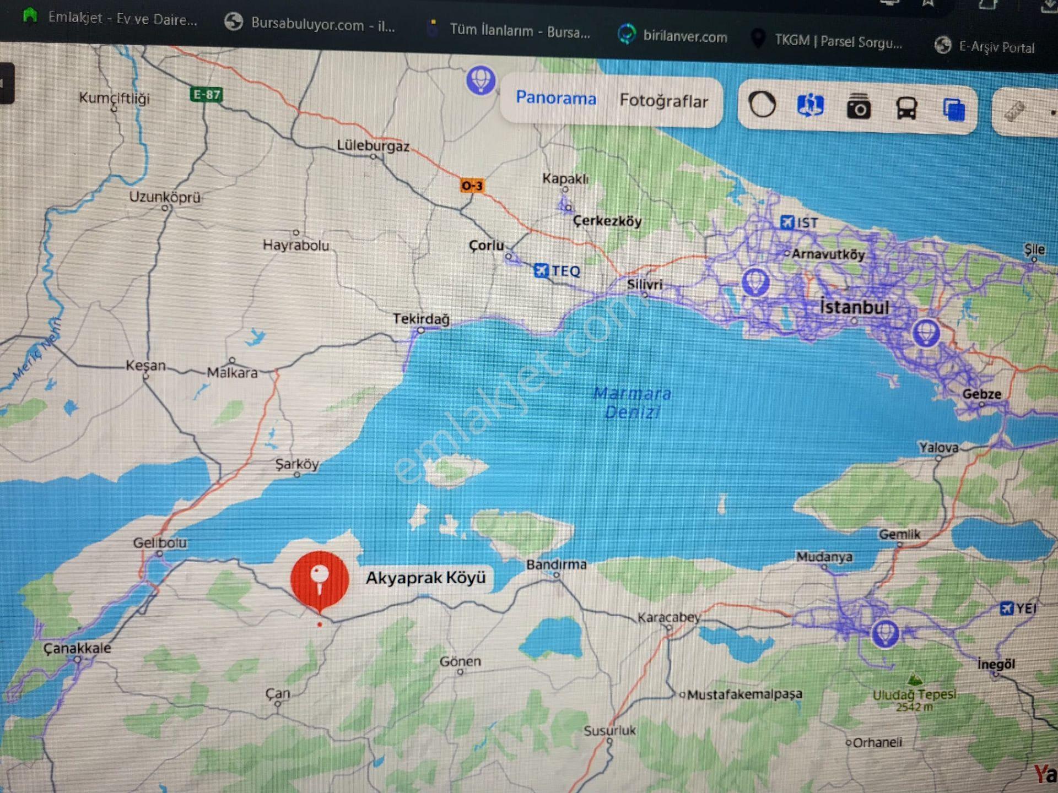Open the Bursabuluyor.com bookmark

click(x=310, y=24)
